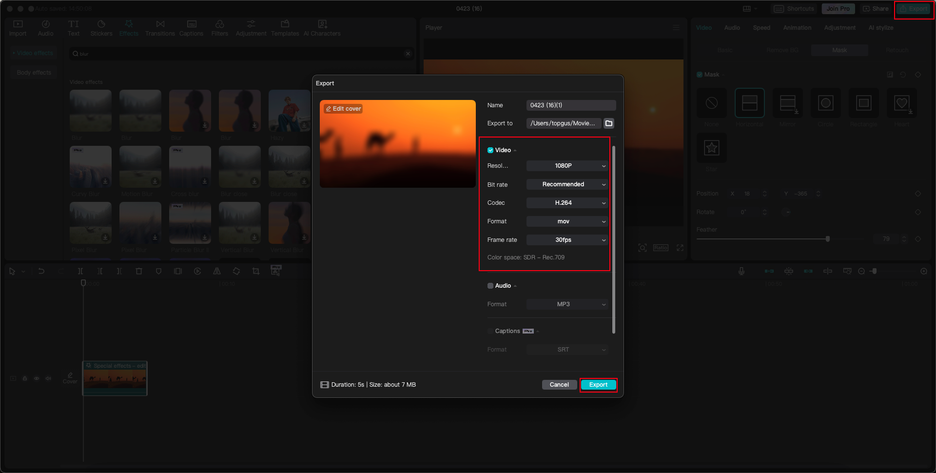Click the delete trash icon in timeline toolbar

coord(139,271)
